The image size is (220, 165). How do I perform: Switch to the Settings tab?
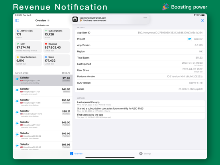coord(145,153)
